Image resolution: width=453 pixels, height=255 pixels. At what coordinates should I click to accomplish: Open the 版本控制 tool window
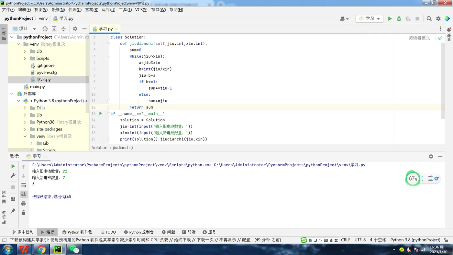pos(23,232)
